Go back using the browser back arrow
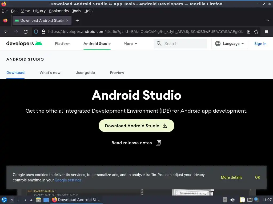 pyautogui.click(x=6, y=32)
